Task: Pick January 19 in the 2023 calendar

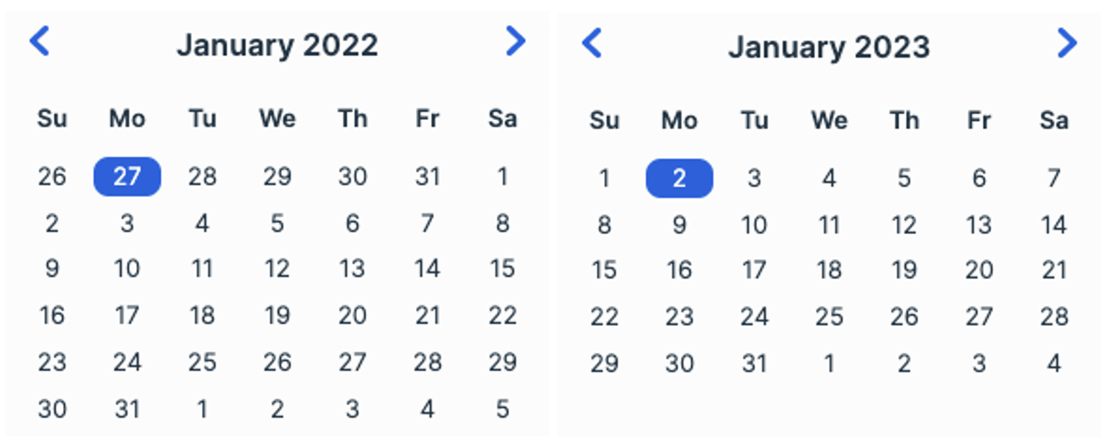Action: pyautogui.click(x=904, y=270)
